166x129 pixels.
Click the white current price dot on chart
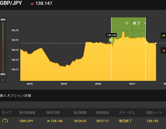156,43
